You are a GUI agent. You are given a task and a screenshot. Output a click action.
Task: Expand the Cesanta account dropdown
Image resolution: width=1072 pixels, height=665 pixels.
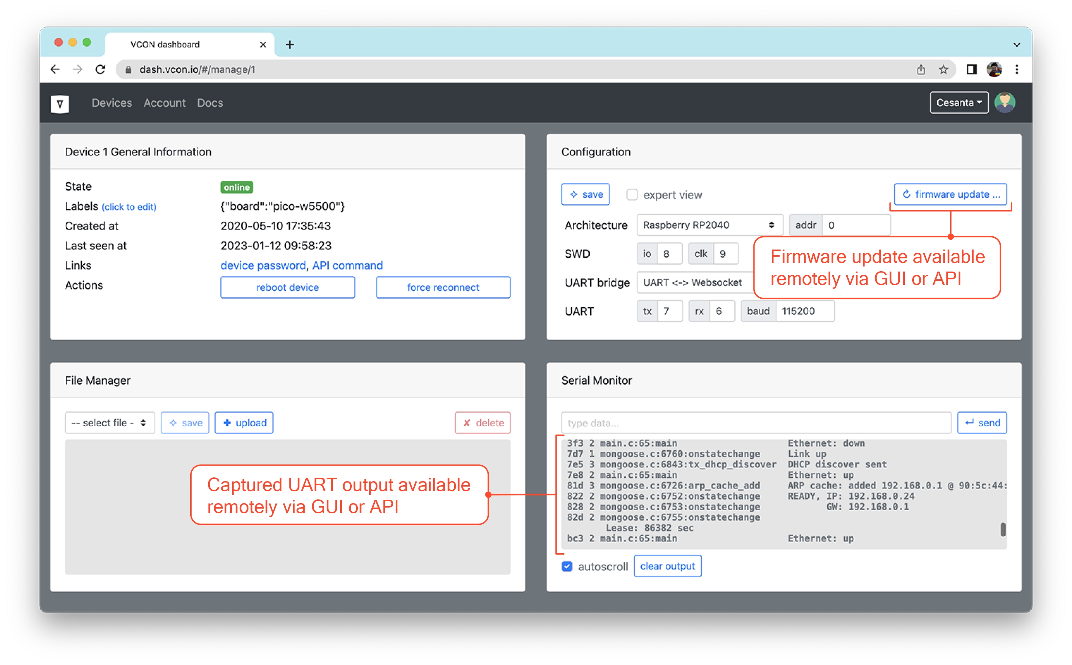(959, 103)
